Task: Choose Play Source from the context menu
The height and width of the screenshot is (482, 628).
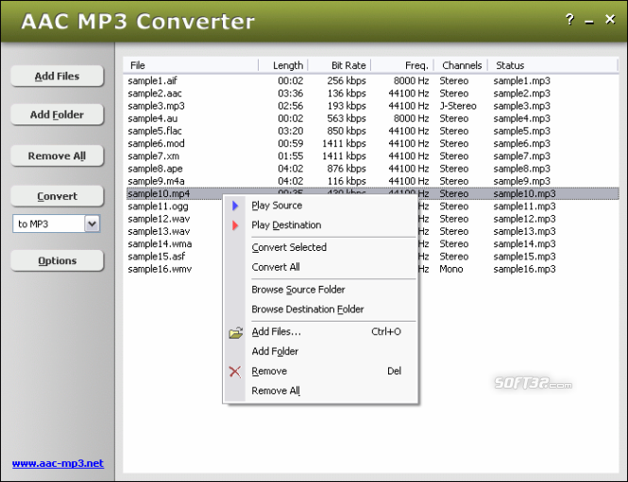Action: coord(277,206)
